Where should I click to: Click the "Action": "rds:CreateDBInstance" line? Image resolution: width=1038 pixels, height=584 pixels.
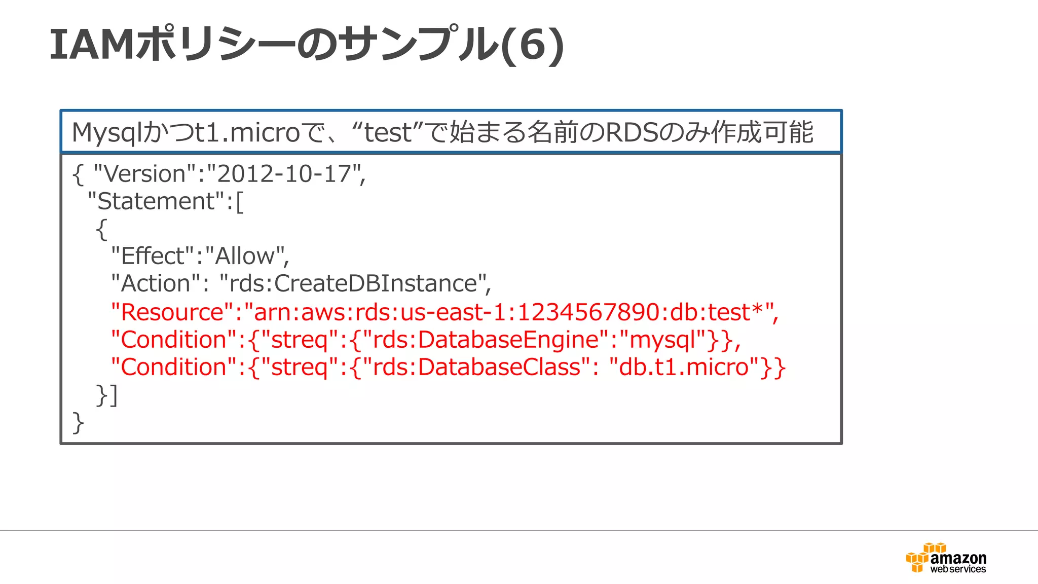pyautogui.click(x=301, y=283)
